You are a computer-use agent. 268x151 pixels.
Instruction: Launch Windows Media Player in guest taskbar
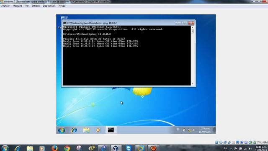point(98,130)
